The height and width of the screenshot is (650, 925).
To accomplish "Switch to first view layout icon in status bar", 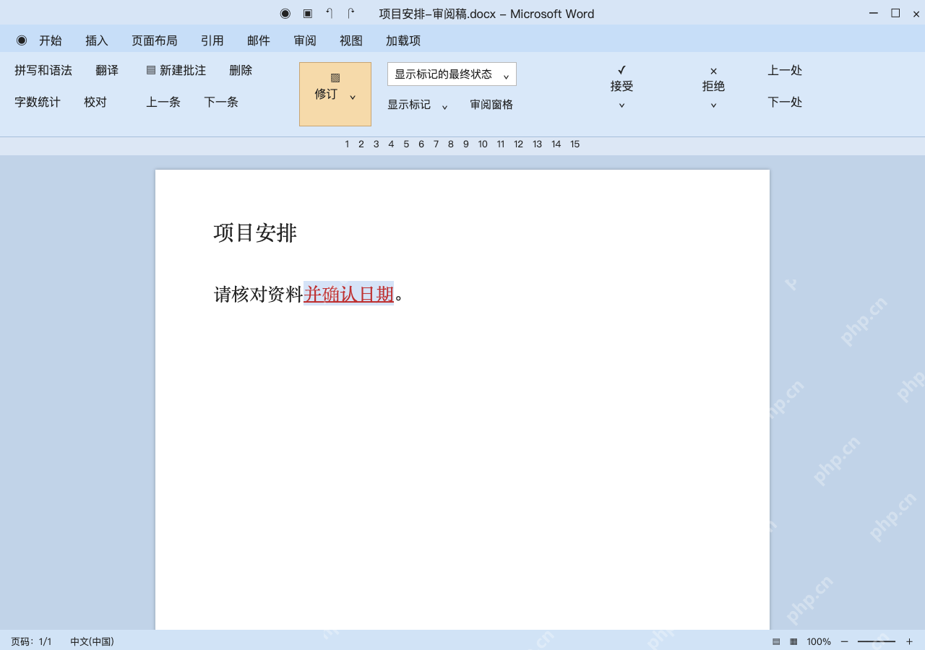I will pos(776,641).
